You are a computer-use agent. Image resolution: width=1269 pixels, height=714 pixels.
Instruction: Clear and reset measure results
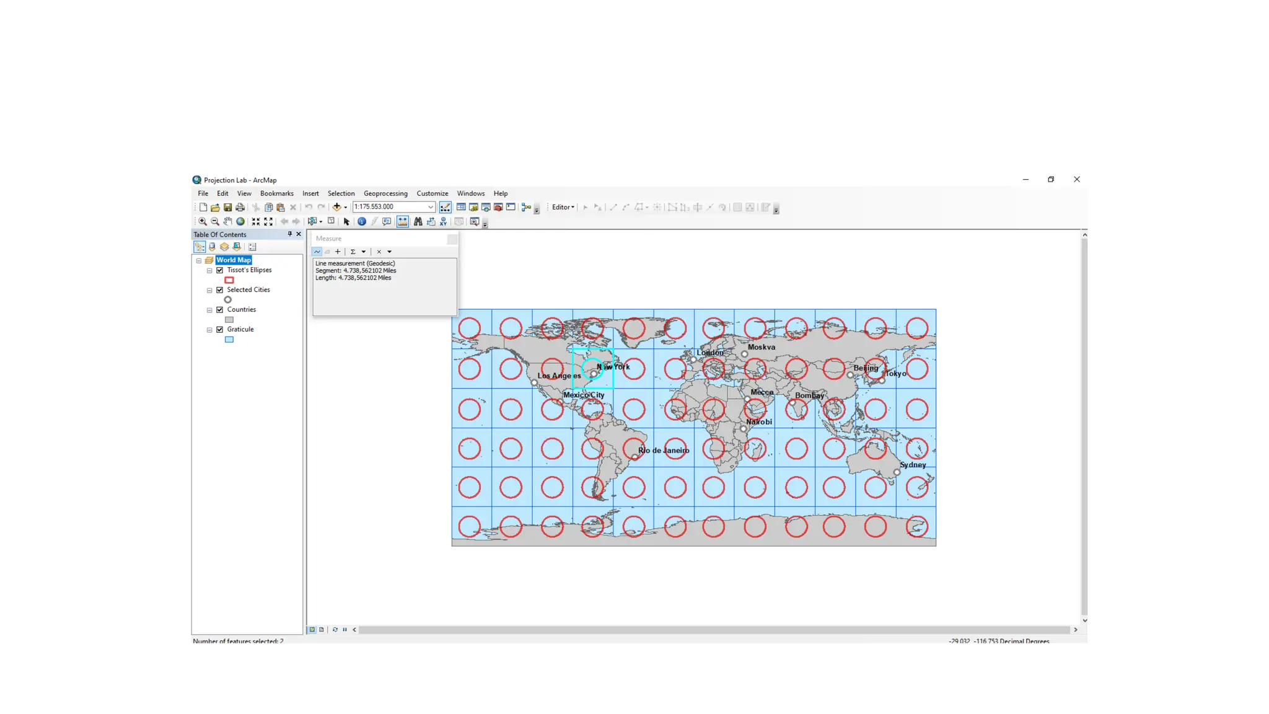(x=379, y=252)
